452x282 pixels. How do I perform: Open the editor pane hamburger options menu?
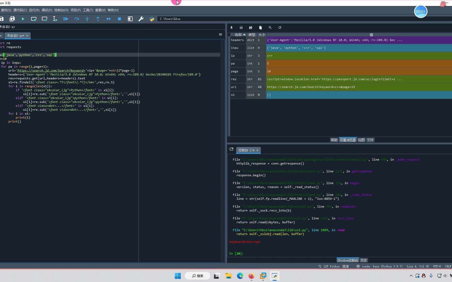point(221,34)
